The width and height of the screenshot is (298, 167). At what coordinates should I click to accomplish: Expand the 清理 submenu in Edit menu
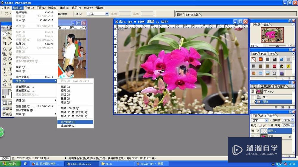tap(35, 100)
